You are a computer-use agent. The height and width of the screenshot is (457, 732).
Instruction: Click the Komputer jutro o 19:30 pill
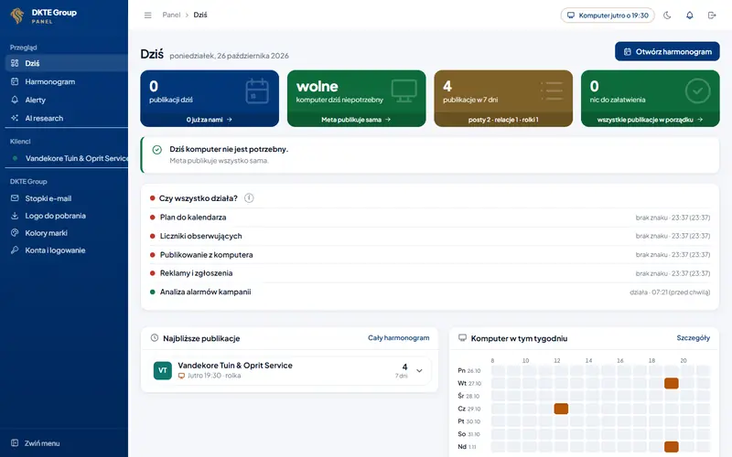coord(608,16)
